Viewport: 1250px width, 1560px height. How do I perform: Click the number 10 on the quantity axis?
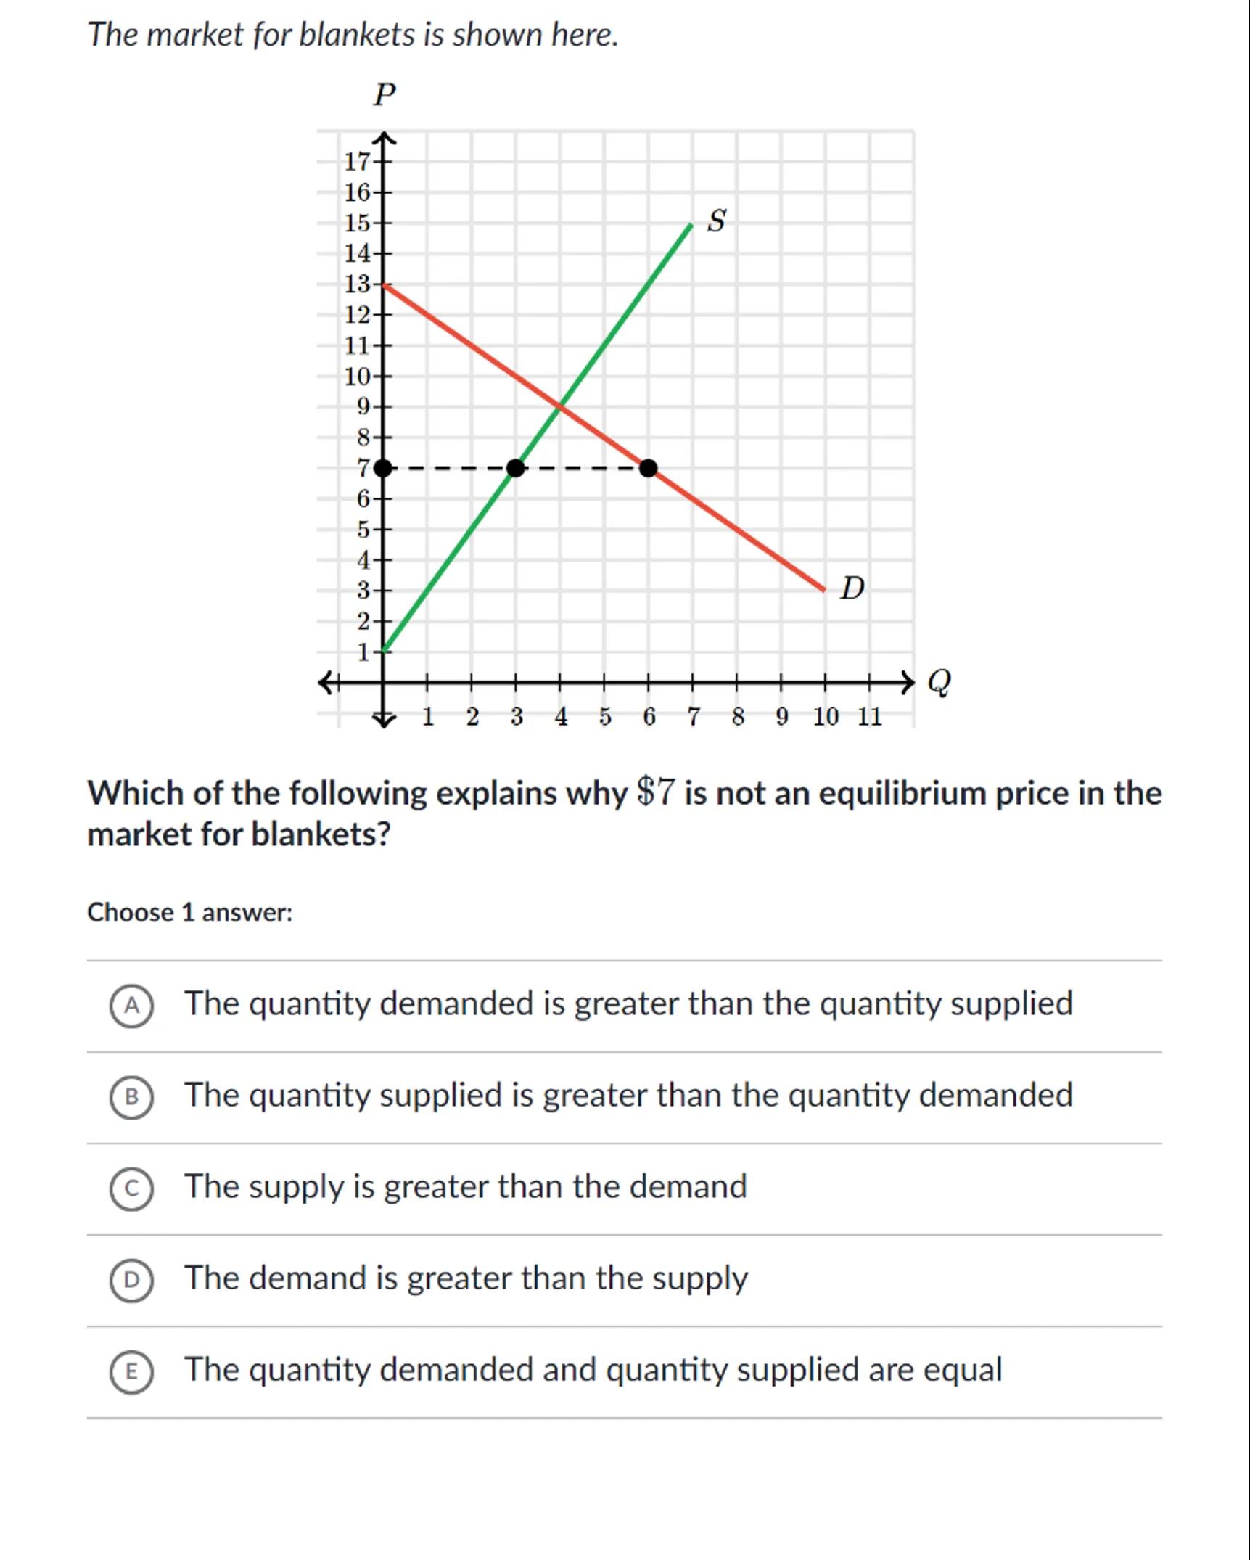(x=826, y=717)
